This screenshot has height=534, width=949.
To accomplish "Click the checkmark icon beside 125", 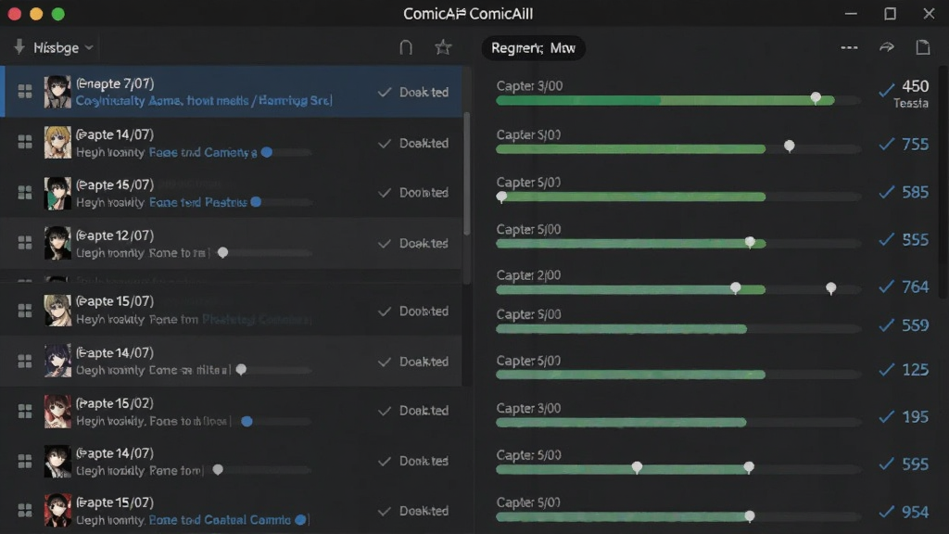I will pyautogui.click(x=887, y=369).
